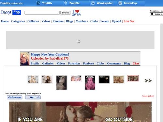Select the highlighted last gallery thumbnail
The height and width of the screenshot is (122, 163).
(133, 78)
